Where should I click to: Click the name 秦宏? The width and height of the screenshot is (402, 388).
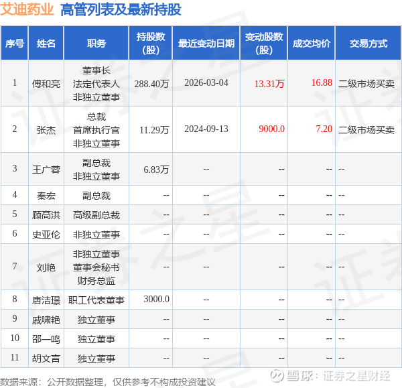[46, 196]
